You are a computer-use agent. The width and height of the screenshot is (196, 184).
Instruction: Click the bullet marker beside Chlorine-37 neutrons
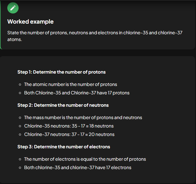pyautogui.click(x=20, y=135)
